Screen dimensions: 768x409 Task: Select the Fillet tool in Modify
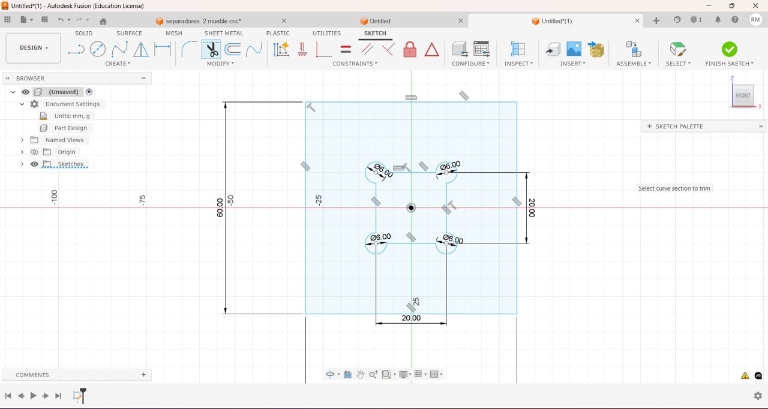click(x=189, y=49)
